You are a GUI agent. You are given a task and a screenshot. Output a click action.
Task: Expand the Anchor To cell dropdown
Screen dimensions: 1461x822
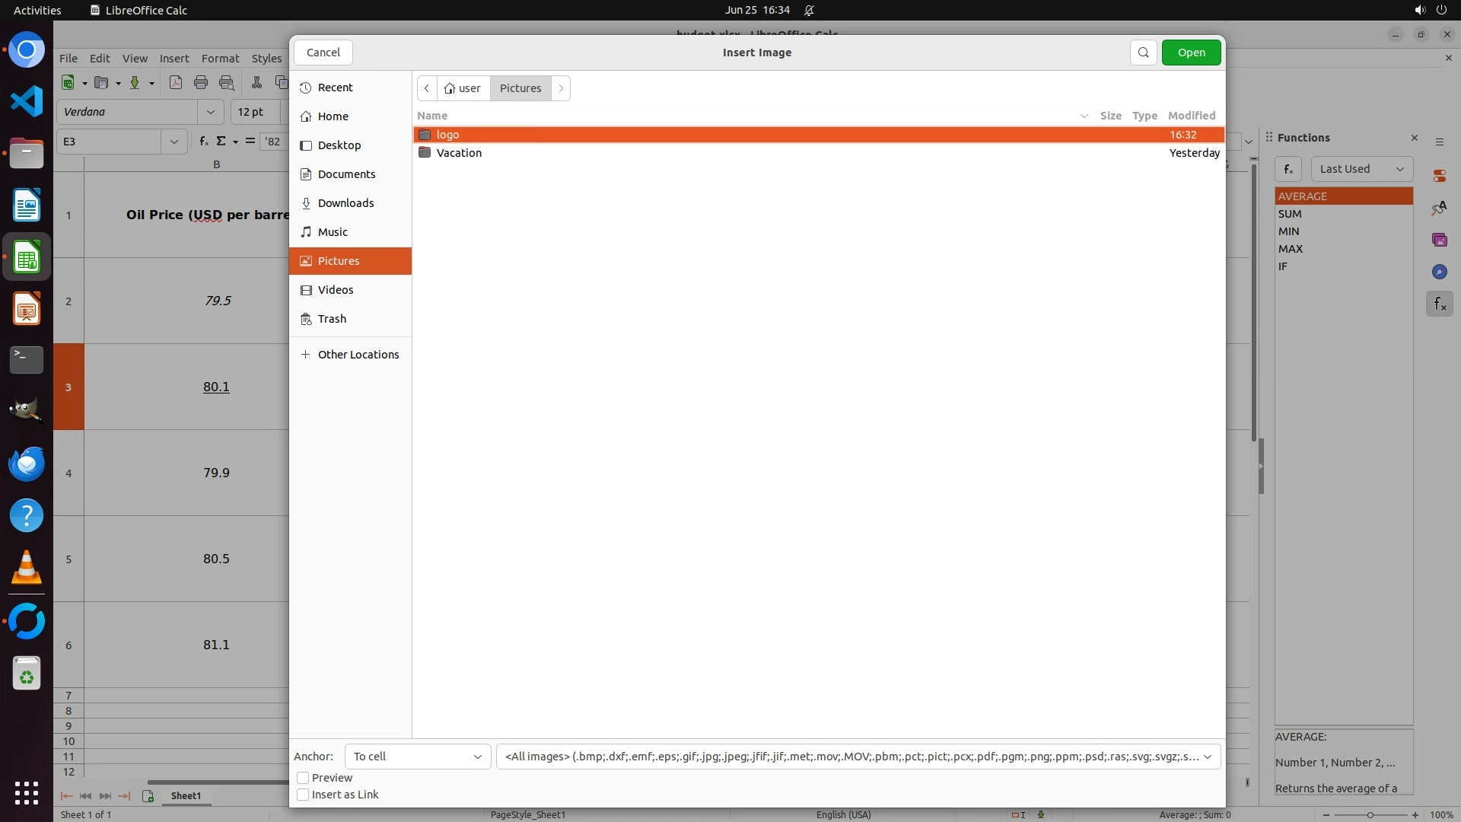tap(418, 757)
